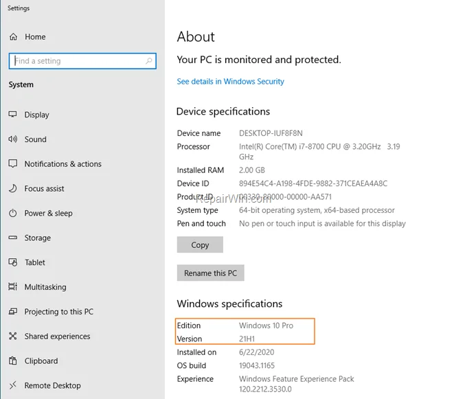Screen dimensions: 467x399
Task: Go to Home settings page
Action: coord(35,37)
